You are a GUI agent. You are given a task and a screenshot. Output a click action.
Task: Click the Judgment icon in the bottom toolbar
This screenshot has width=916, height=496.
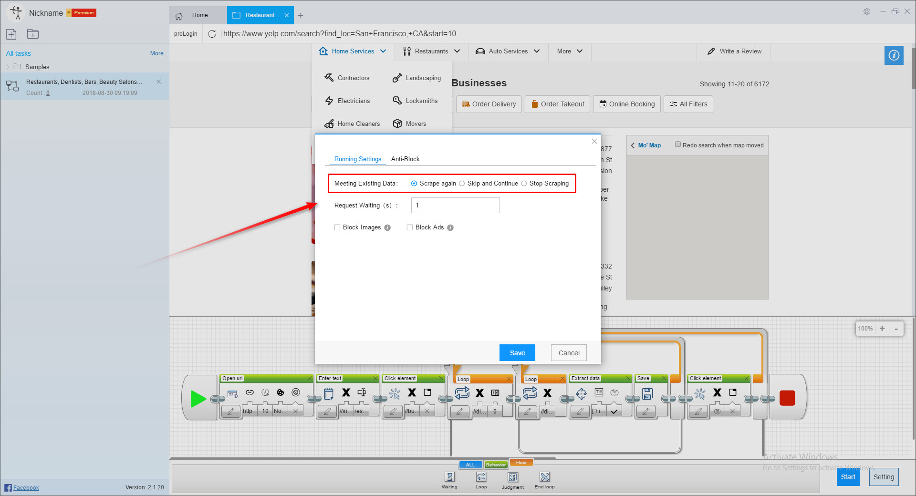pos(512,477)
